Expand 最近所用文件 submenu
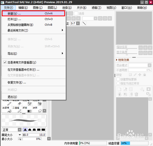The width and height of the screenshot is (153, 146). click(34, 30)
